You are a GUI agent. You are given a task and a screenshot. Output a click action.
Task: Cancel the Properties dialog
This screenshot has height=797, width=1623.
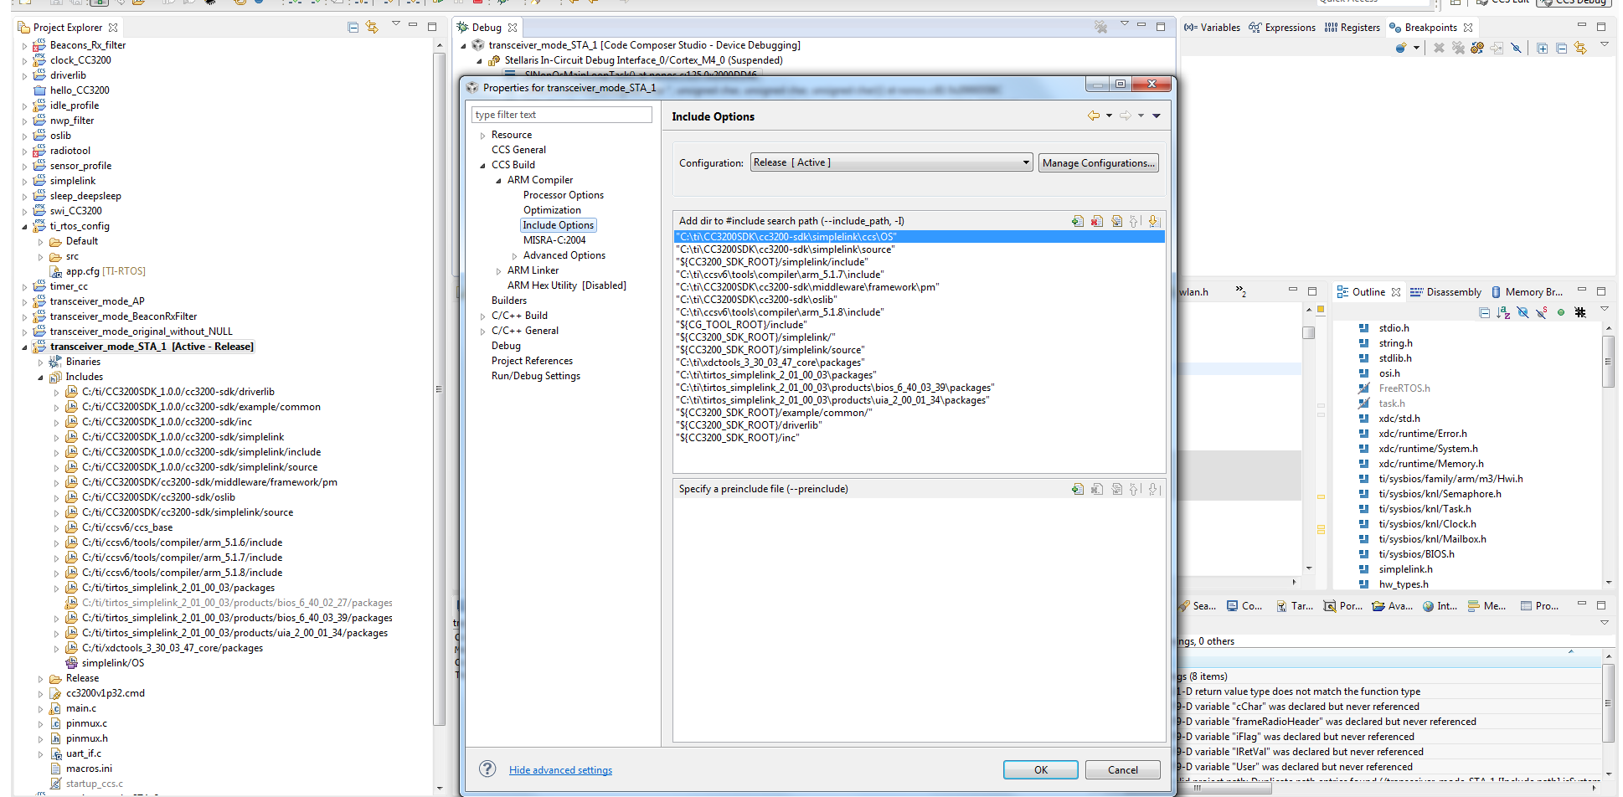pyautogui.click(x=1123, y=770)
